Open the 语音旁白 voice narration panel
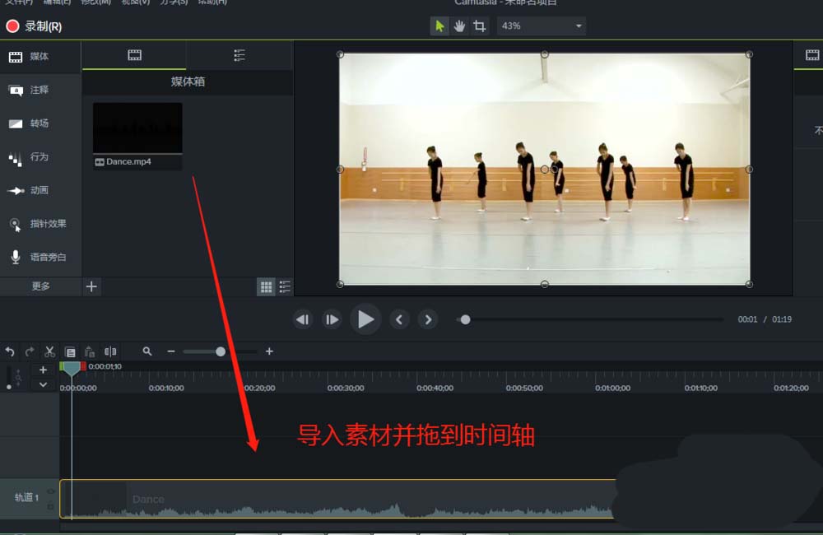823x535 pixels. point(40,257)
